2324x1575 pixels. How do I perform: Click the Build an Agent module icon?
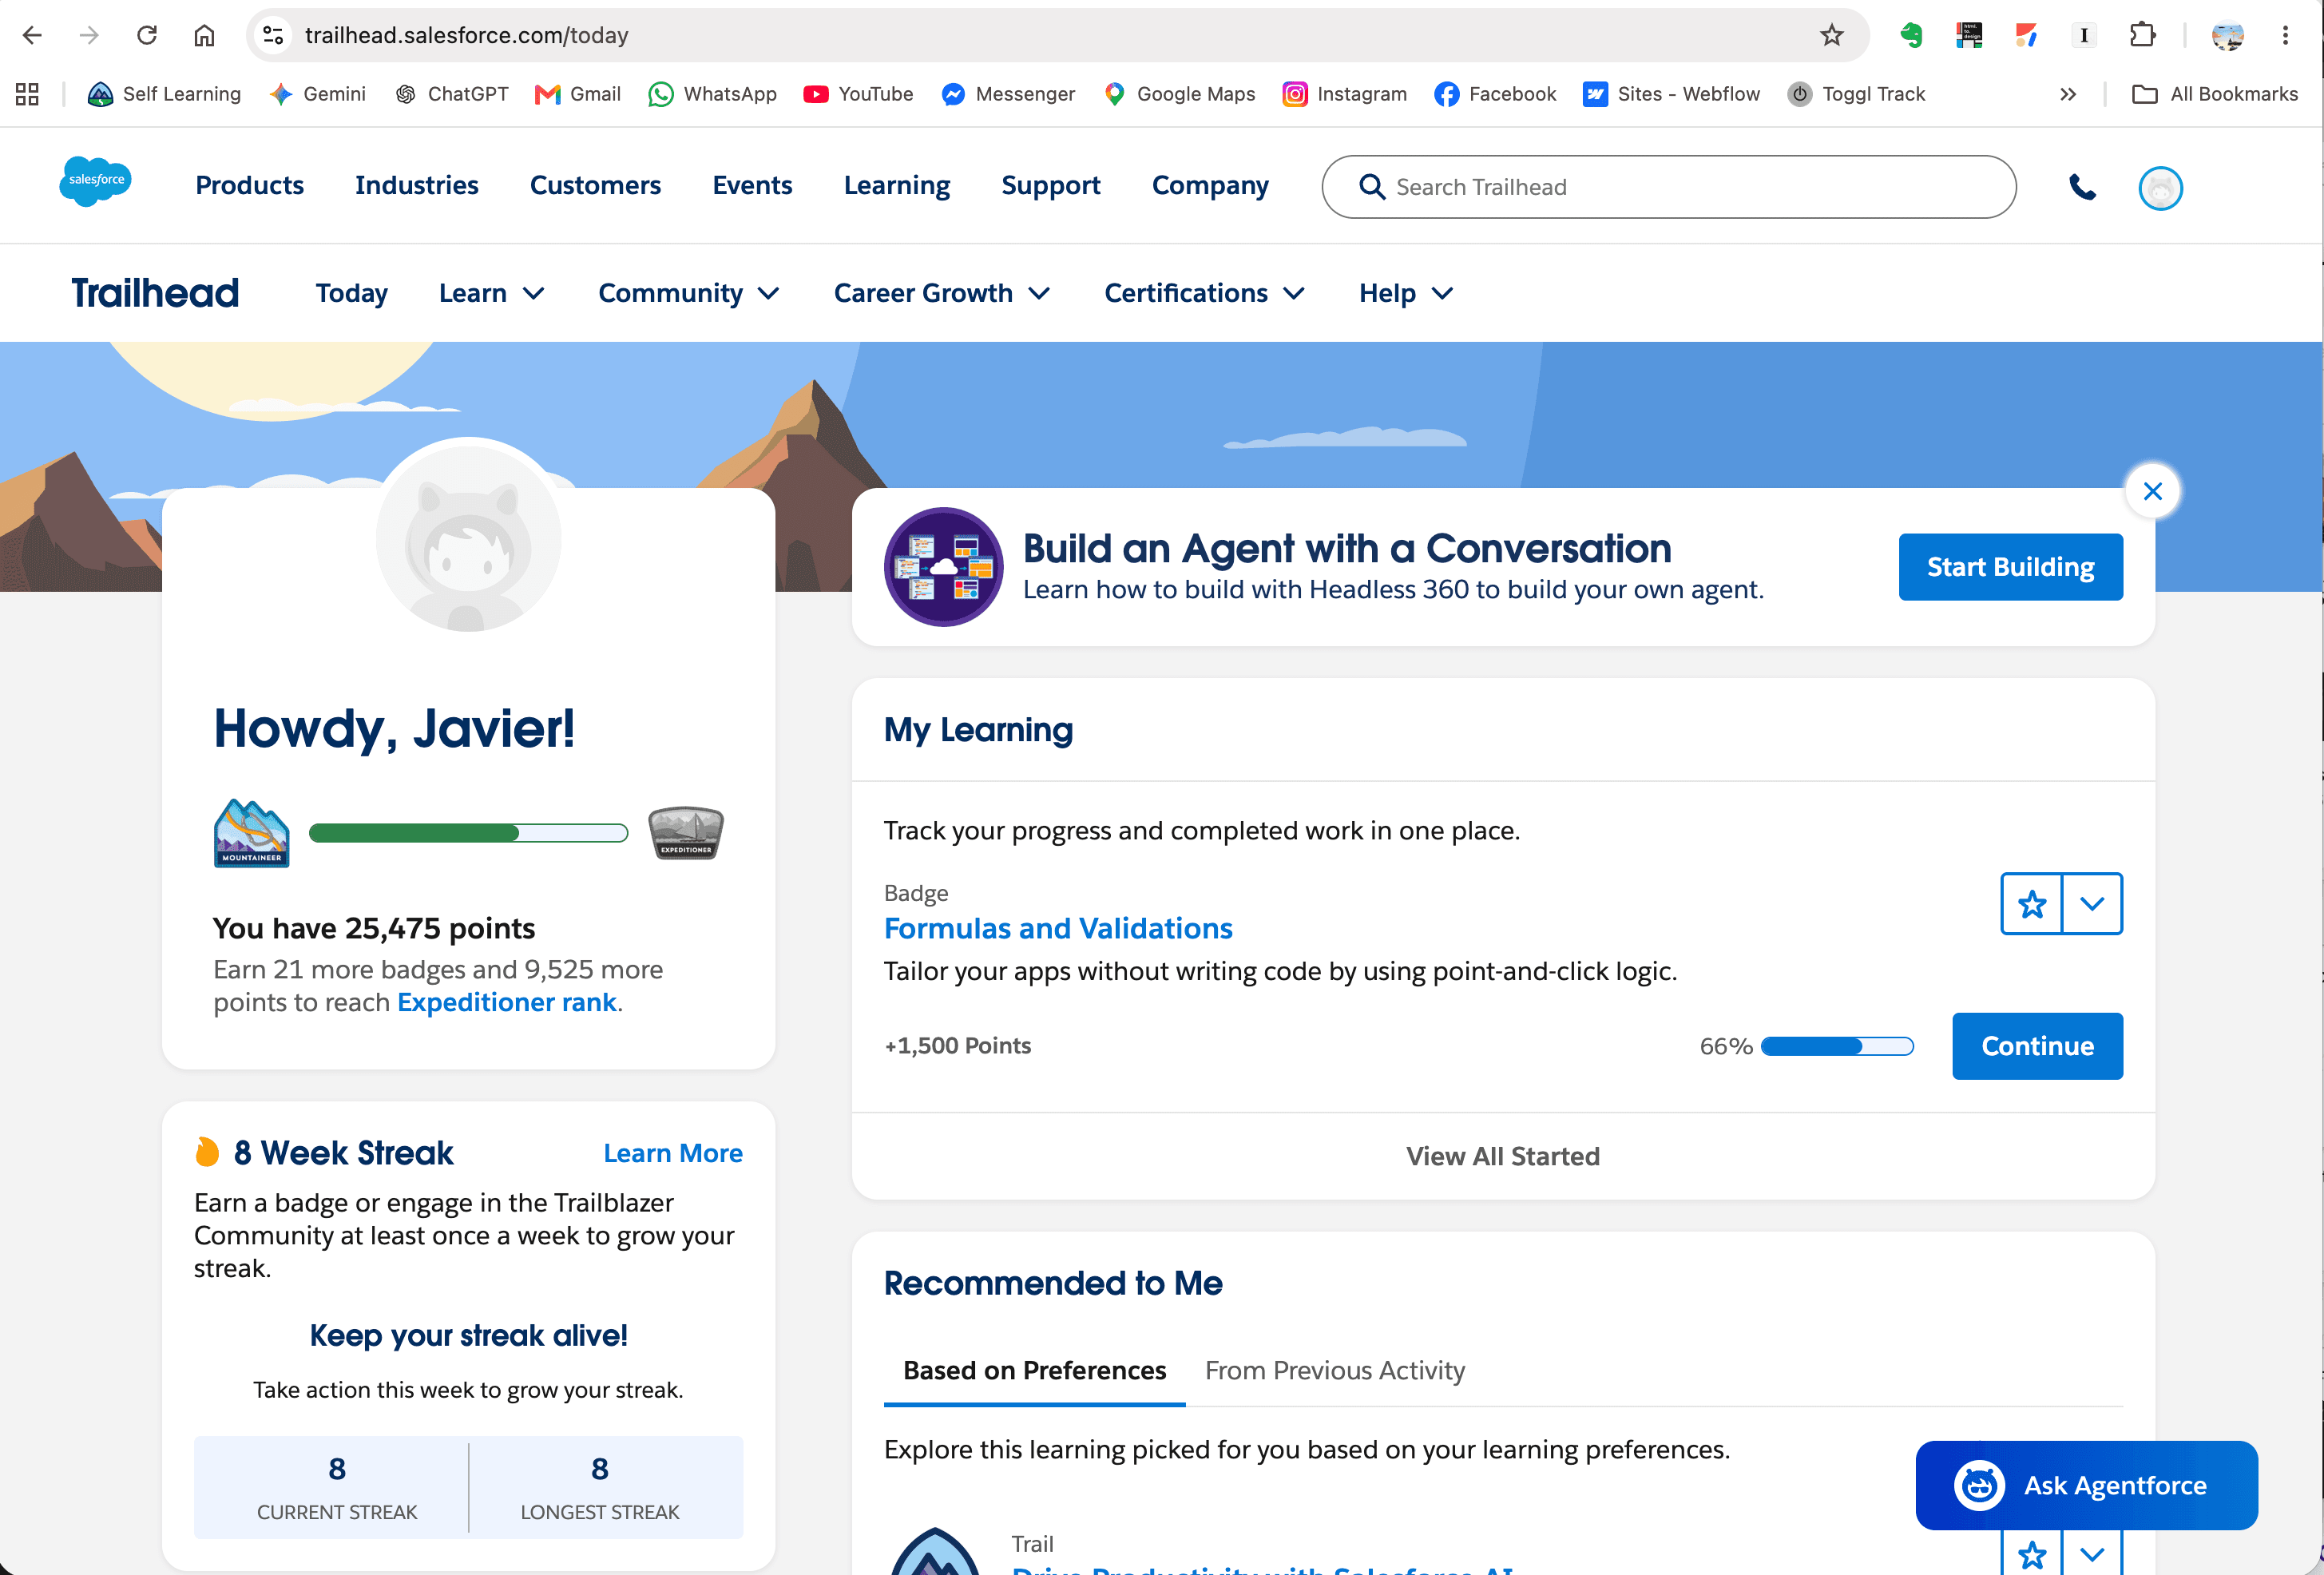(x=943, y=567)
